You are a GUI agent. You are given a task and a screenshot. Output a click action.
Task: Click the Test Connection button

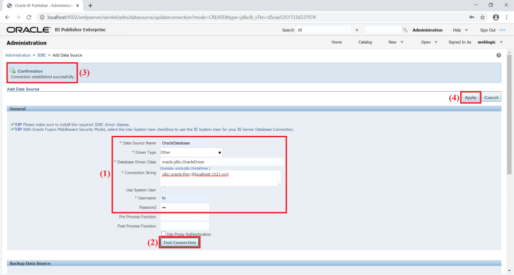(180, 242)
